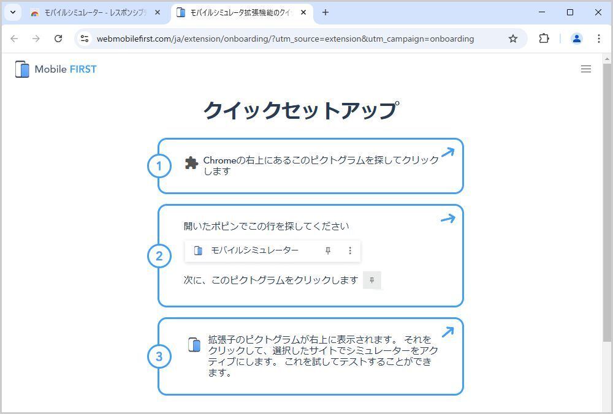
Task: View site information icon in address bar
Action: coord(85,39)
